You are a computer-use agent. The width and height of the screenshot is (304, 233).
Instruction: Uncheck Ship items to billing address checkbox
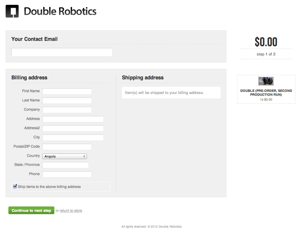pyautogui.click(x=15, y=186)
